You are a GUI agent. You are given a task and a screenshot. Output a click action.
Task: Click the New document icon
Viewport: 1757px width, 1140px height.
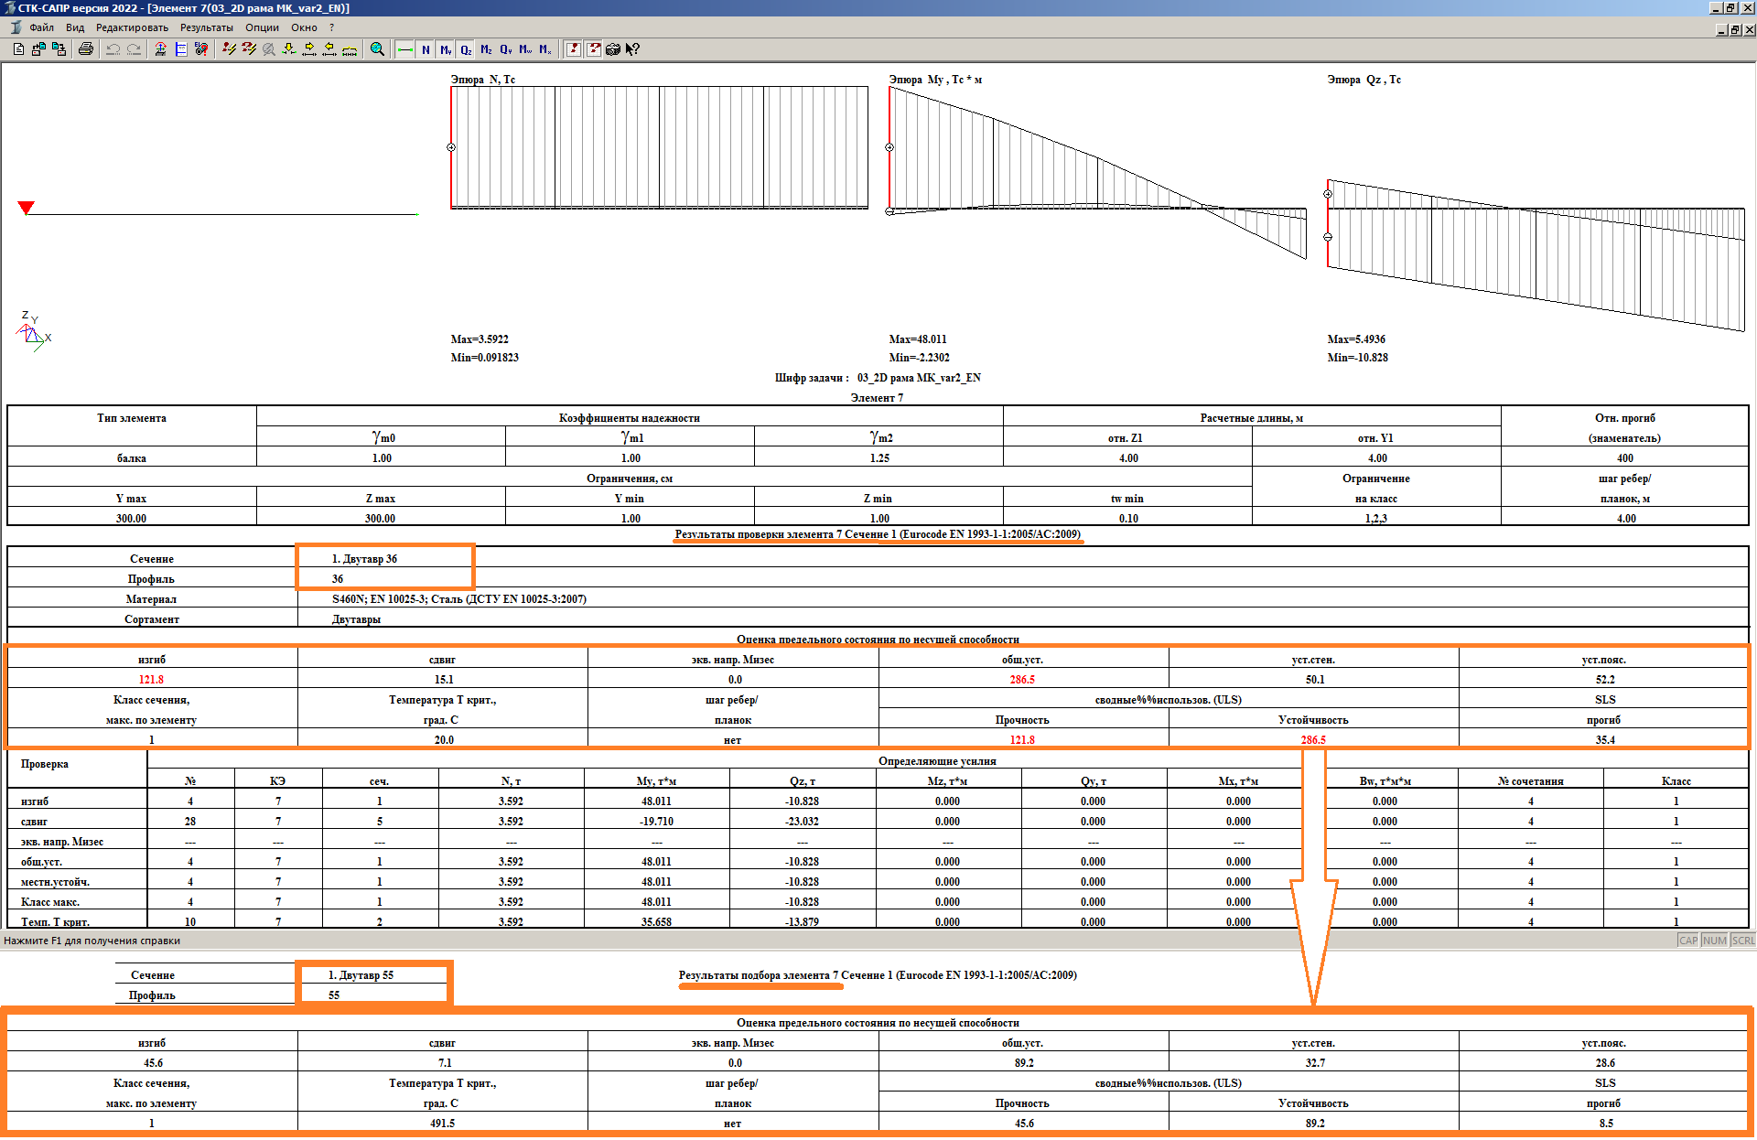pos(18,49)
